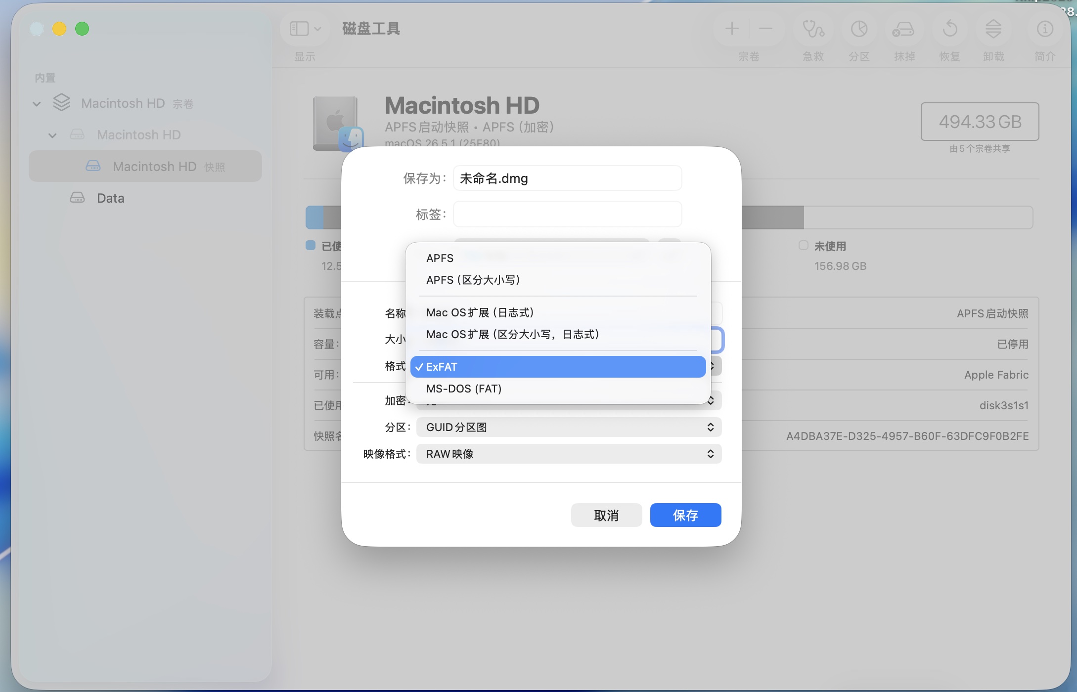Click the Data volume drive icon
Viewport: 1077px width, 692px height.
pos(77,198)
